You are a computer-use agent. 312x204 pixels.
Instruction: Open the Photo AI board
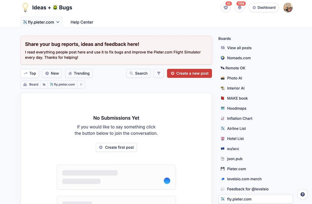point(256,78)
